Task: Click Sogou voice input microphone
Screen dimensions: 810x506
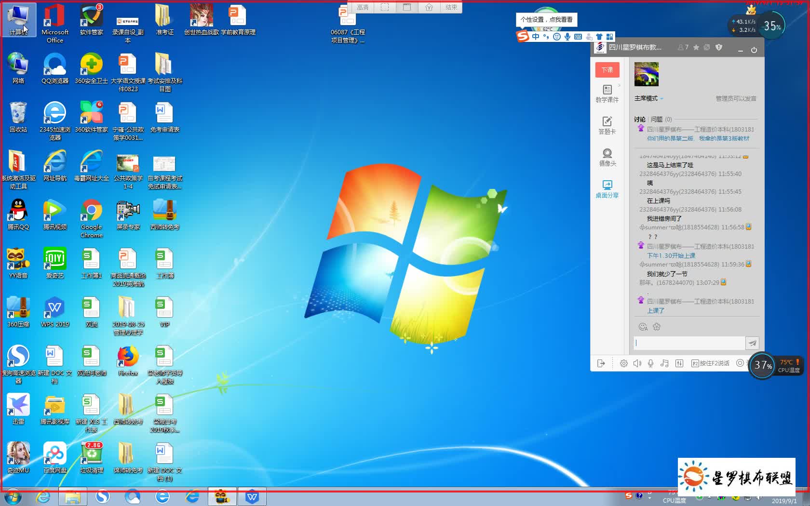Action: [567, 37]
